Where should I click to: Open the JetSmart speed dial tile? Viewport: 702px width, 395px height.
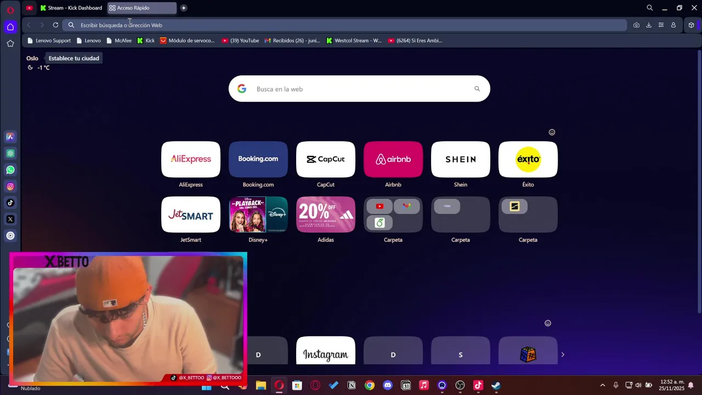(x=191, y=215)
